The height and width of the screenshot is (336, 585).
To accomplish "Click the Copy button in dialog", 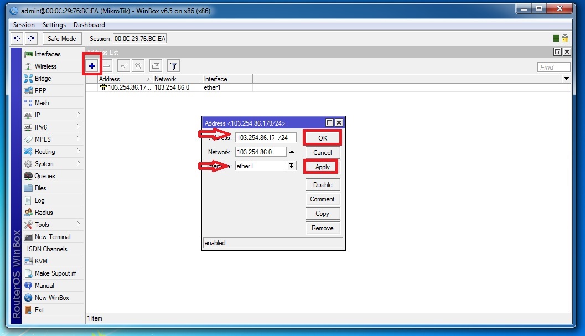I will tap(322, 214).
